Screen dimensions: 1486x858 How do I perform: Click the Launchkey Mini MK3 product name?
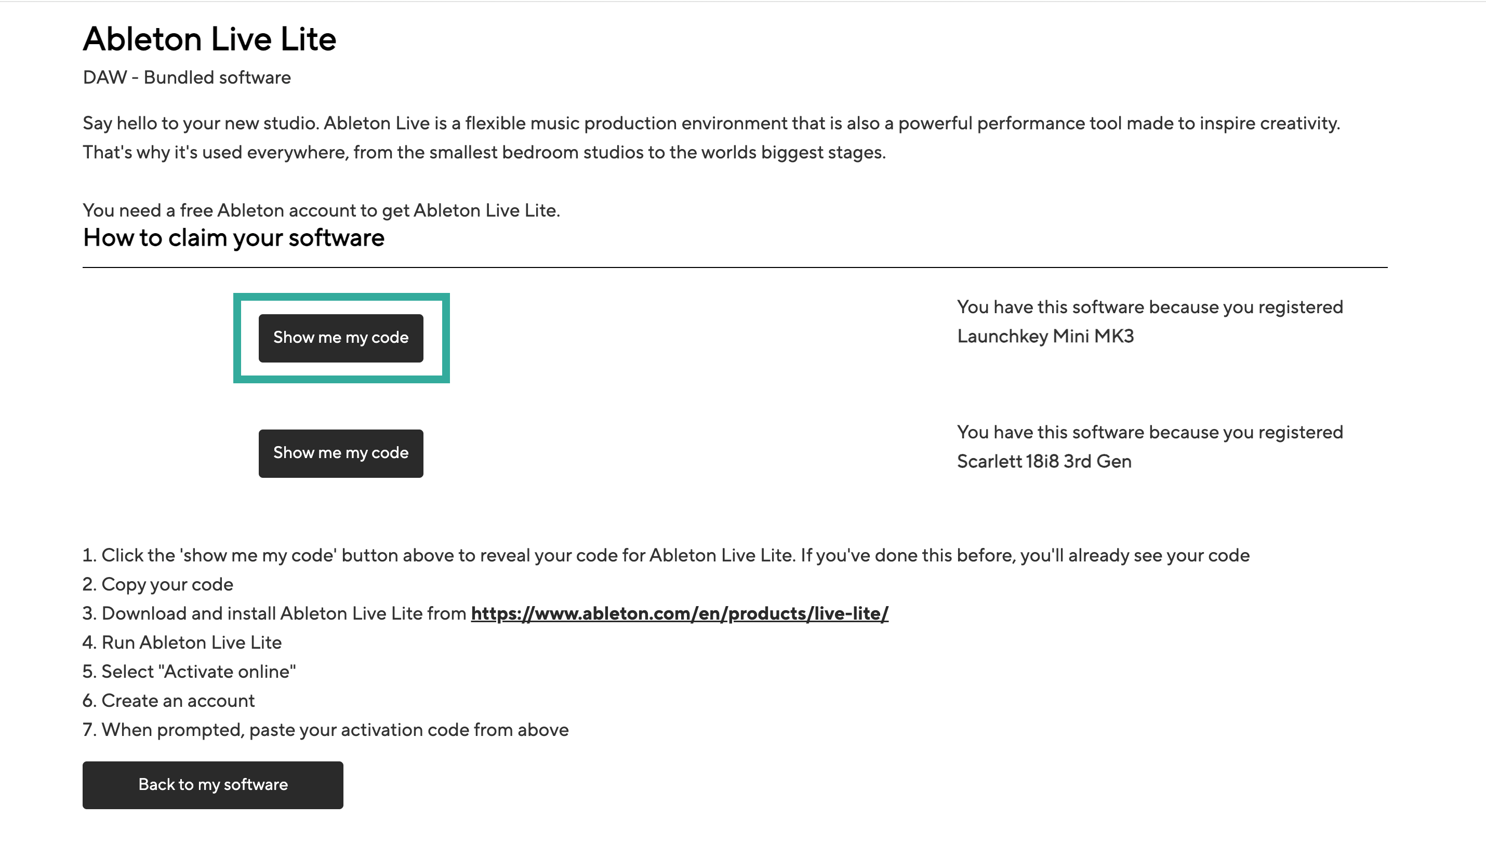point(1045,337)
